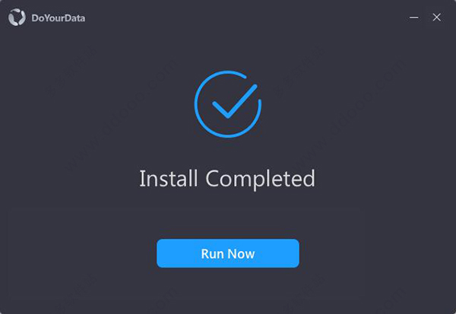Dismiss the setup window via X
Image resolution: width=456 pixels, height=314 pixels.
(436, 17)
